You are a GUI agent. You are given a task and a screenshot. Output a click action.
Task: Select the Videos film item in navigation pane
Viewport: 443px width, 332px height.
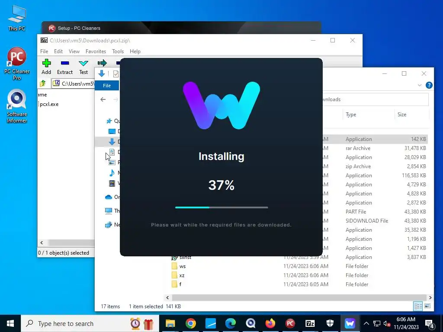[x=112, y=183]
